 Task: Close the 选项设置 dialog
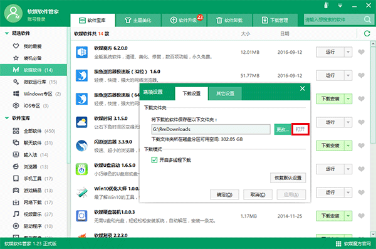click(x=303, y=88)
